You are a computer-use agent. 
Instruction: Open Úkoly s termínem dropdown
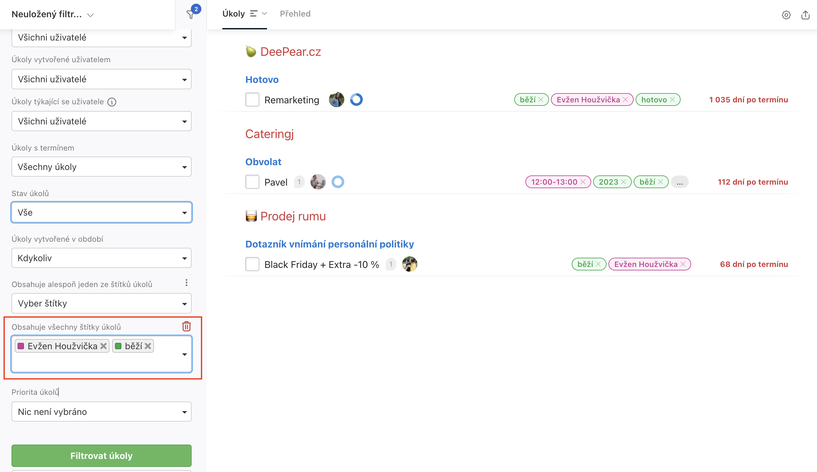[102, 167]
